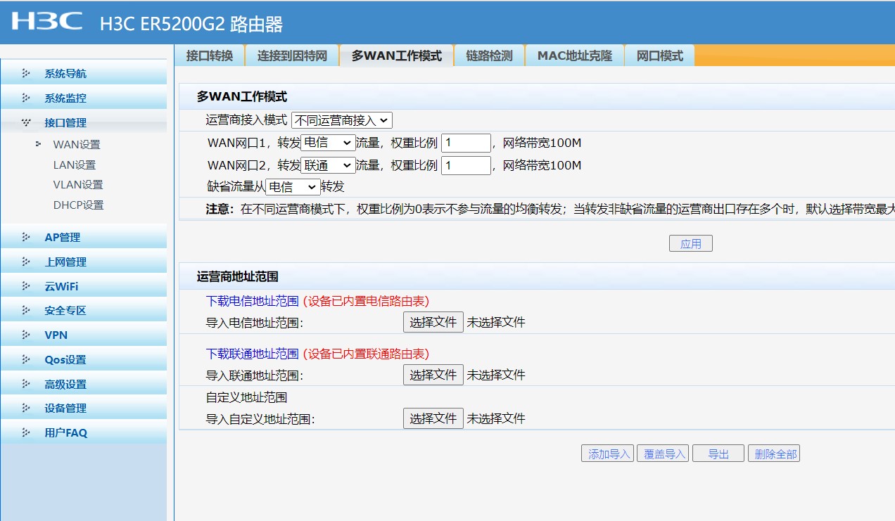Viewport: 895px width, 521px height.
Task: Open WAN网口1 carrier dropdown showing 电信
Action: 328,143
